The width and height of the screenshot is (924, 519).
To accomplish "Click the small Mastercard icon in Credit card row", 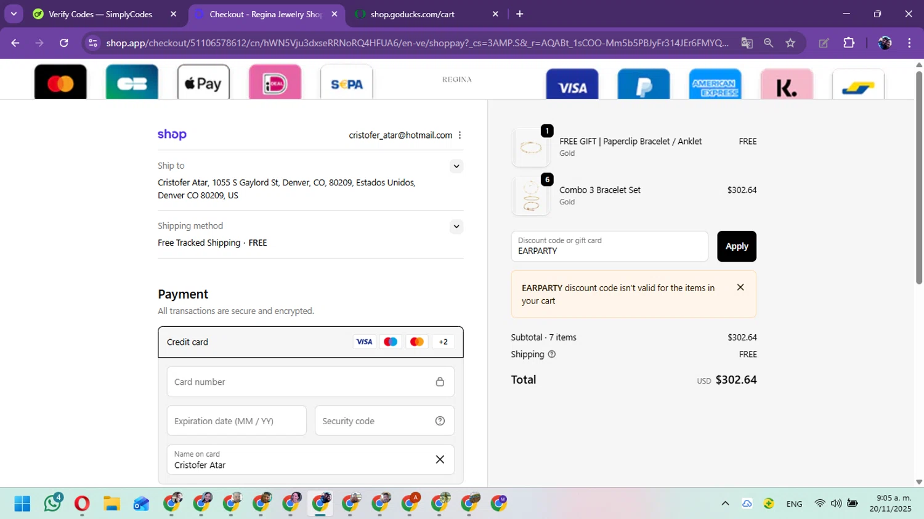I will 417,342.
